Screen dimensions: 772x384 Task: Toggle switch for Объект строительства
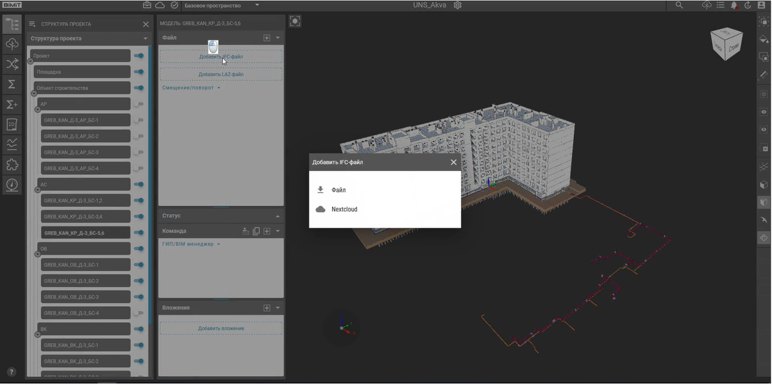pyautogui.click(x=138, y=88)
